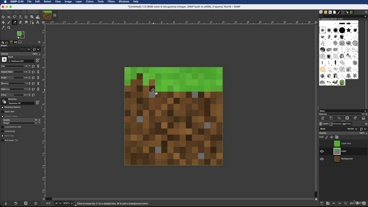Screen dimensions: 368x207
Task: Select the Fuzzy Select tool
Action: (x=20, y=17)
